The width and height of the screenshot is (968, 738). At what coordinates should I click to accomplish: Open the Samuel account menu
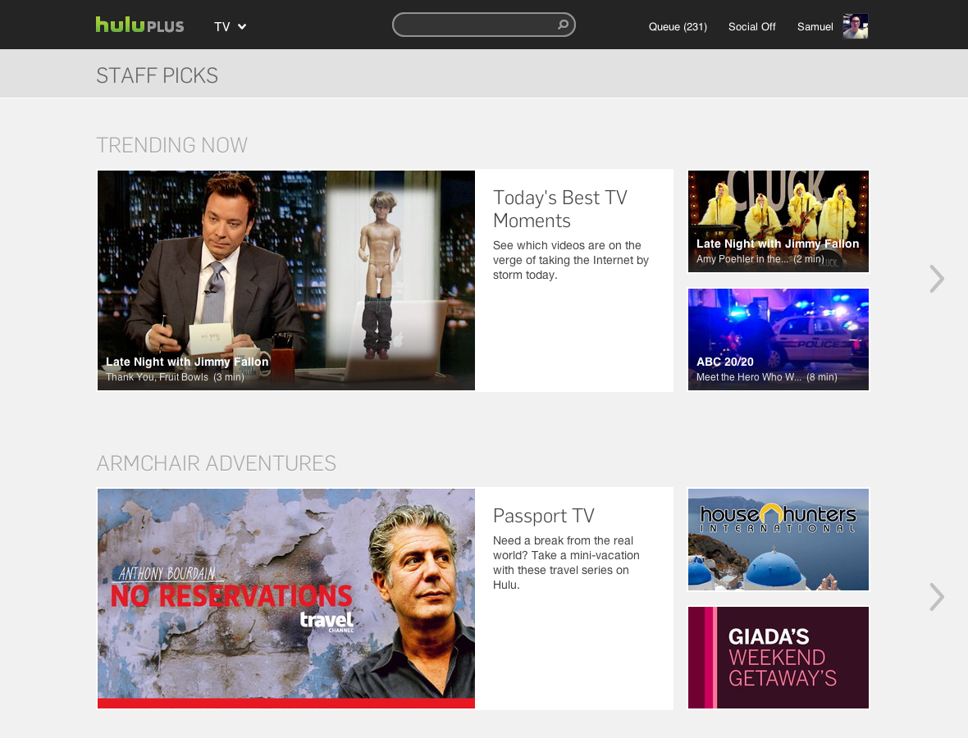click(815, 26)
